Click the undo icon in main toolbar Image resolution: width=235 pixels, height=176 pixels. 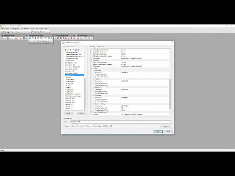coord(22,32)
